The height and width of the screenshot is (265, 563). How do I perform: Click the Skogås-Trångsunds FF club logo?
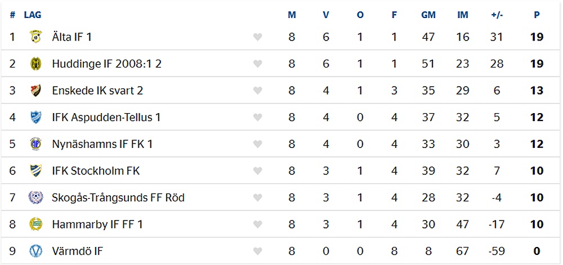pos(35,197)
